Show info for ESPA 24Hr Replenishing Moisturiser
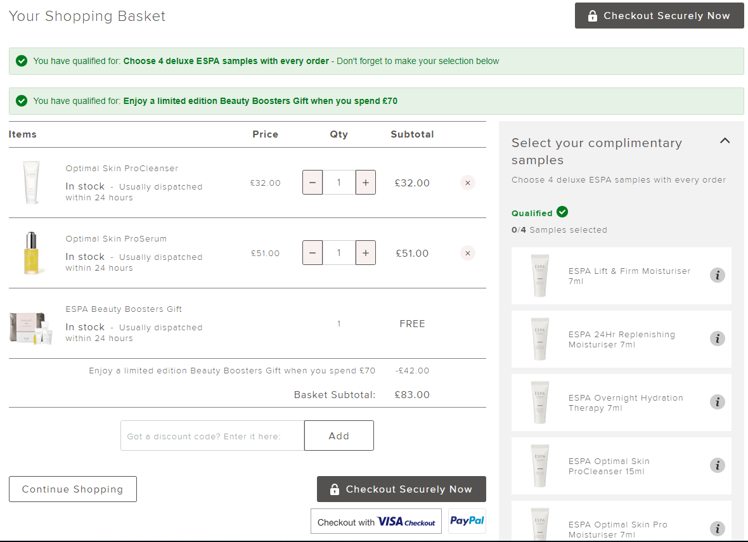This screenshot has width=748, height=542. pyautogui.click(x=717, y=339)
